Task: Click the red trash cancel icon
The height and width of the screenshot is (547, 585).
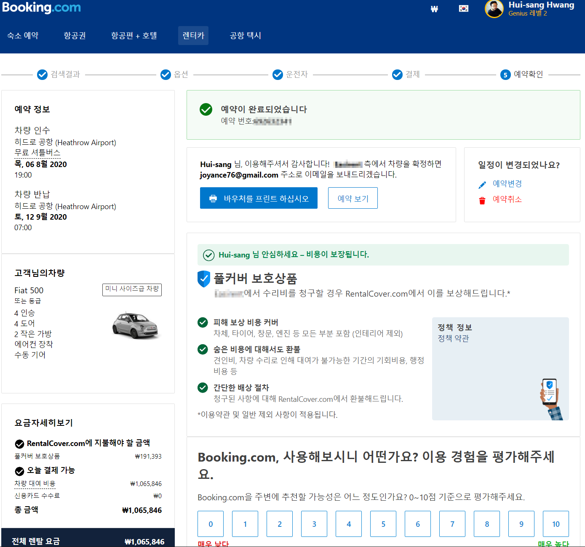Action: coord(482,200)
